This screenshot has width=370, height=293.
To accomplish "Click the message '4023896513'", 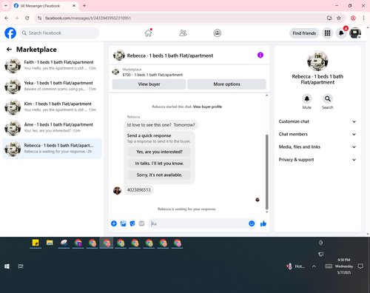I will 138,190.
